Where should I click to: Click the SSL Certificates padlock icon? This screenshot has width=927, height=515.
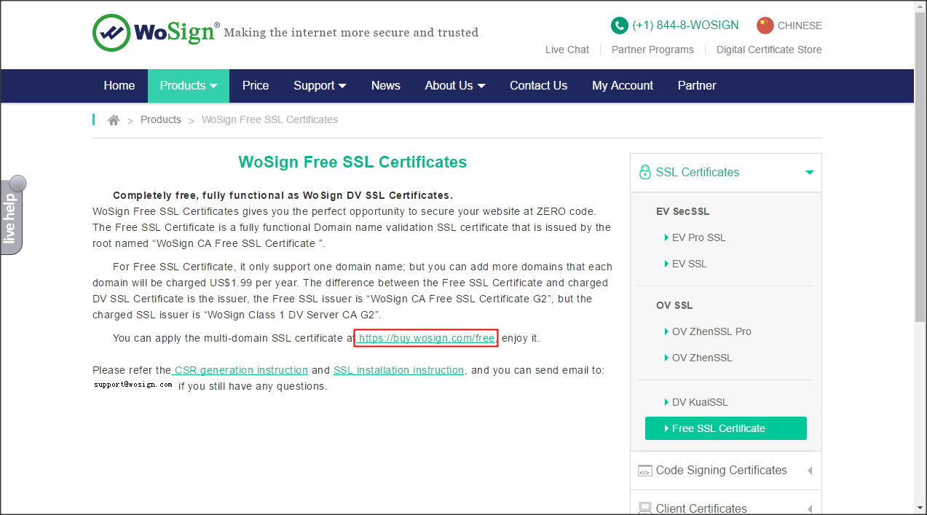pyautogui.click(x=644, y=173)
